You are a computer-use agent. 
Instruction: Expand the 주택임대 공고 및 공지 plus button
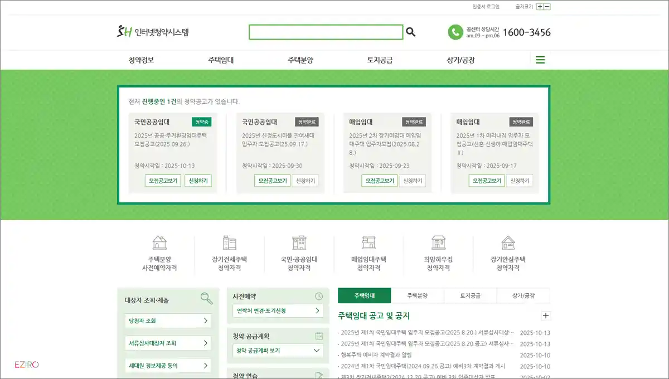pos(545,315)
